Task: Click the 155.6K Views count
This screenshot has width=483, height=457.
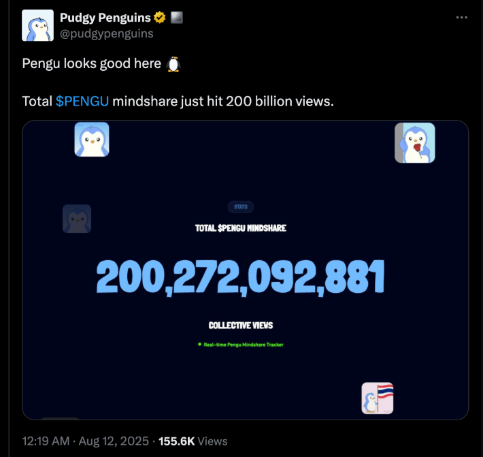Action: (193, 441)
